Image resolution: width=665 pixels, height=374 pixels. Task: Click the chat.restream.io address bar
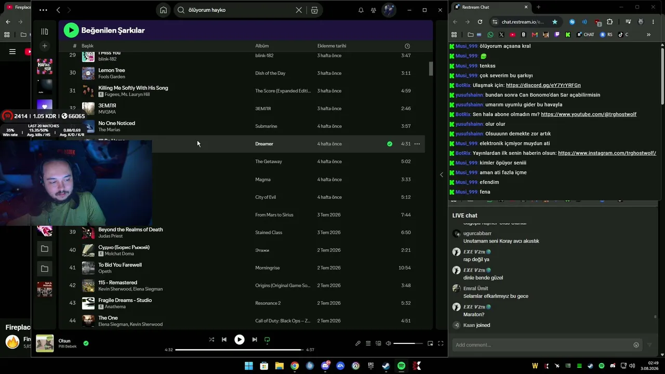pos(523,22)
